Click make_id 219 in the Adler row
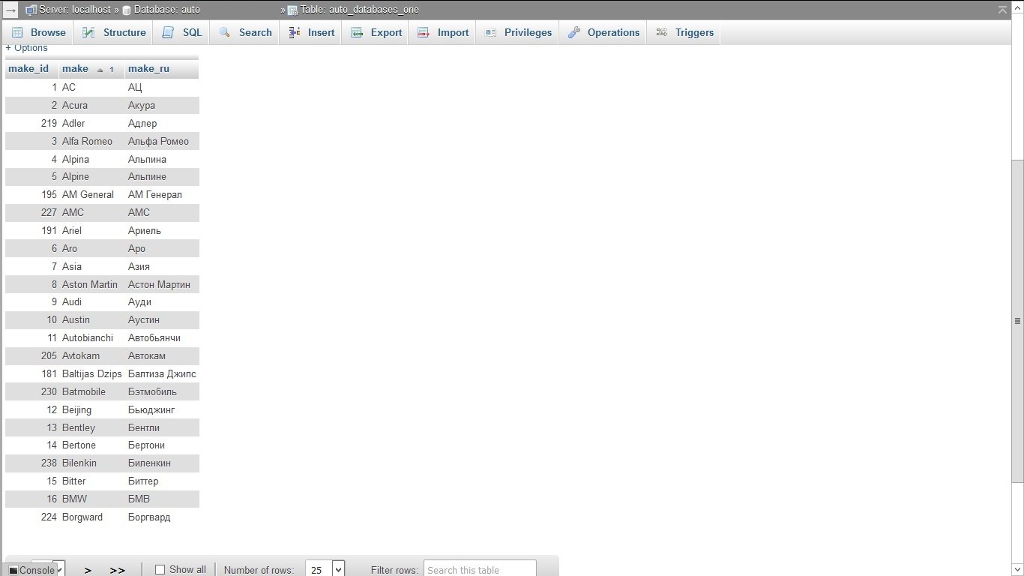Viewport: 1024px width, 576px height. (32, 124)
